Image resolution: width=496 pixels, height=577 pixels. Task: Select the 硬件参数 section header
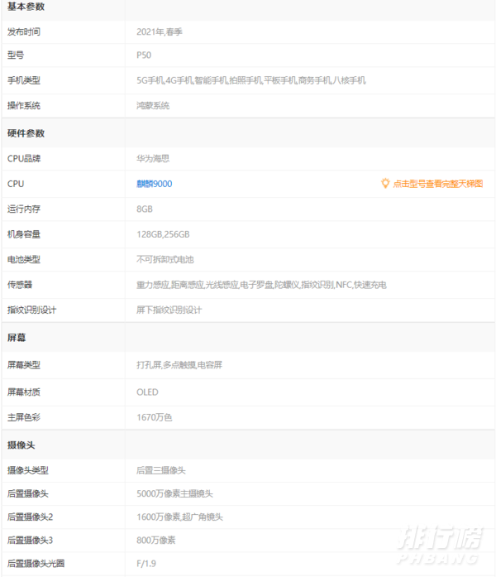26,133
